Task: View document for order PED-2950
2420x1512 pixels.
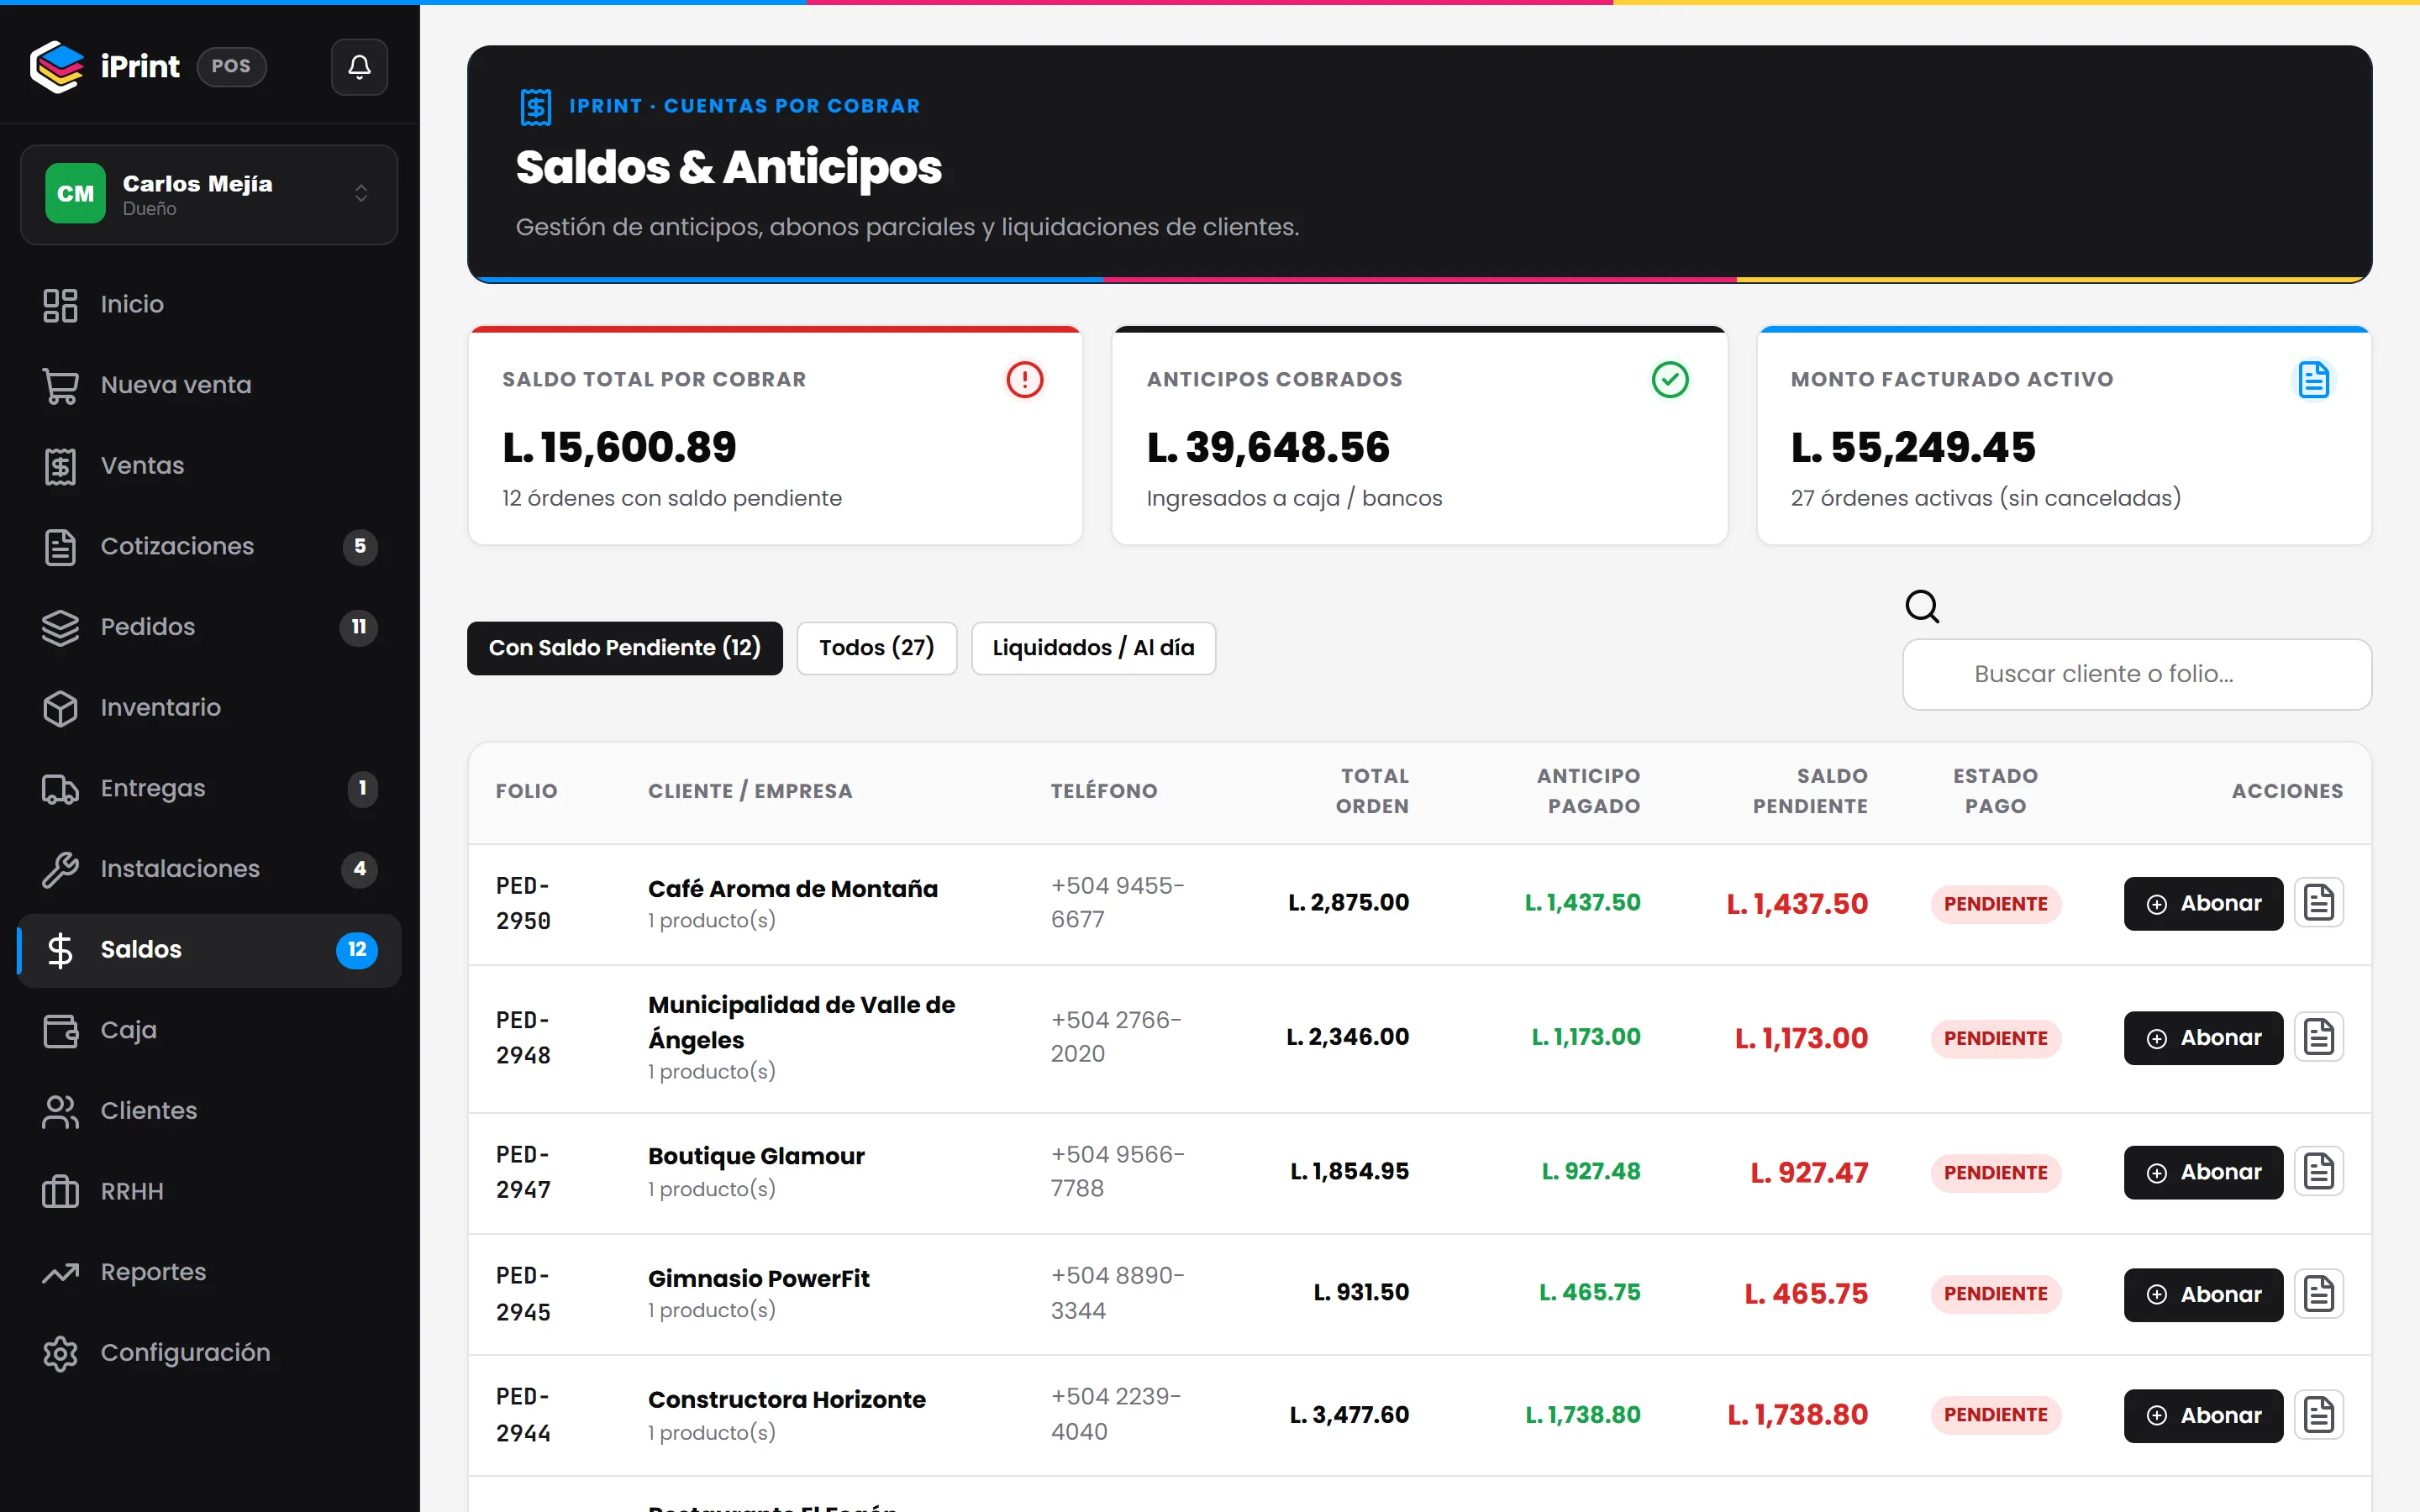Action: (x=2319, y=904)
